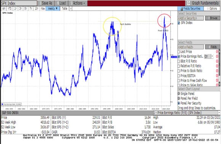The width and height of the screenshot is (221, 144).
Task: Open the Table view tab
Action: point(64,9)
